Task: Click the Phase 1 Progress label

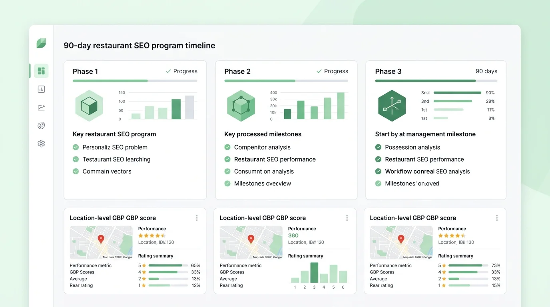Action: (x=185, y=71)
